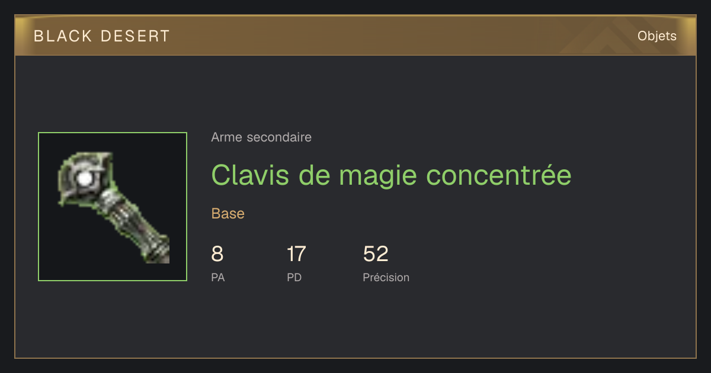
Task: Click the Précision value 52
Action: (x=376, y=254)
